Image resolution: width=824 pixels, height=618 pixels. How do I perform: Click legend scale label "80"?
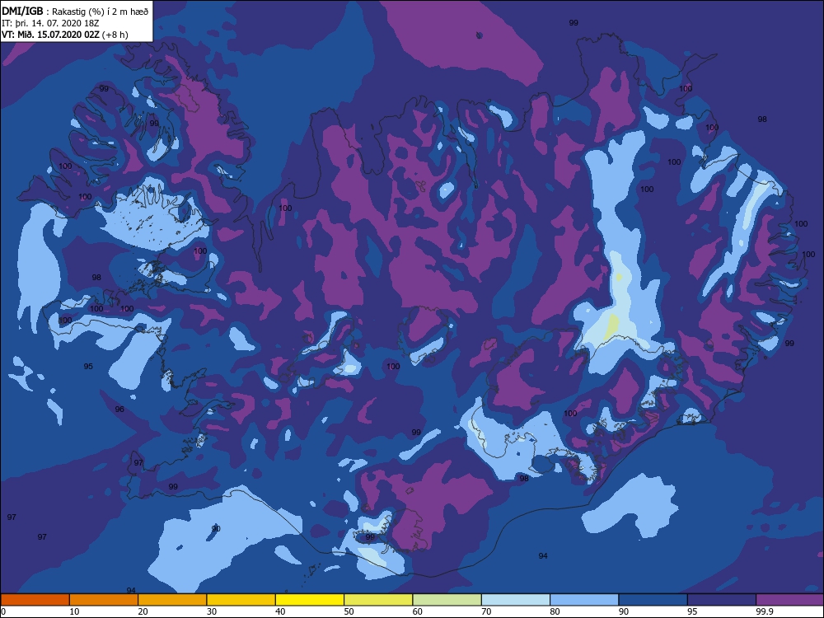pyautogui.click(x=555, y=611)
